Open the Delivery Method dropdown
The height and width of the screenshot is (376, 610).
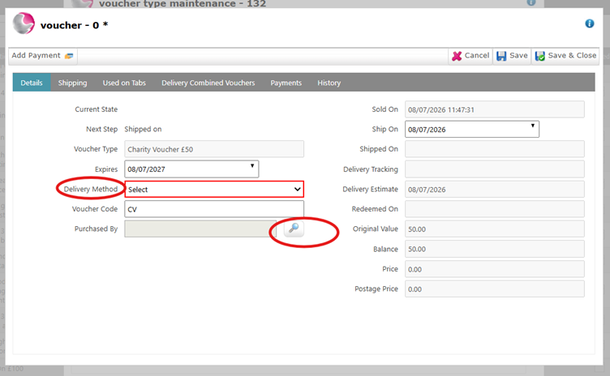214,190
